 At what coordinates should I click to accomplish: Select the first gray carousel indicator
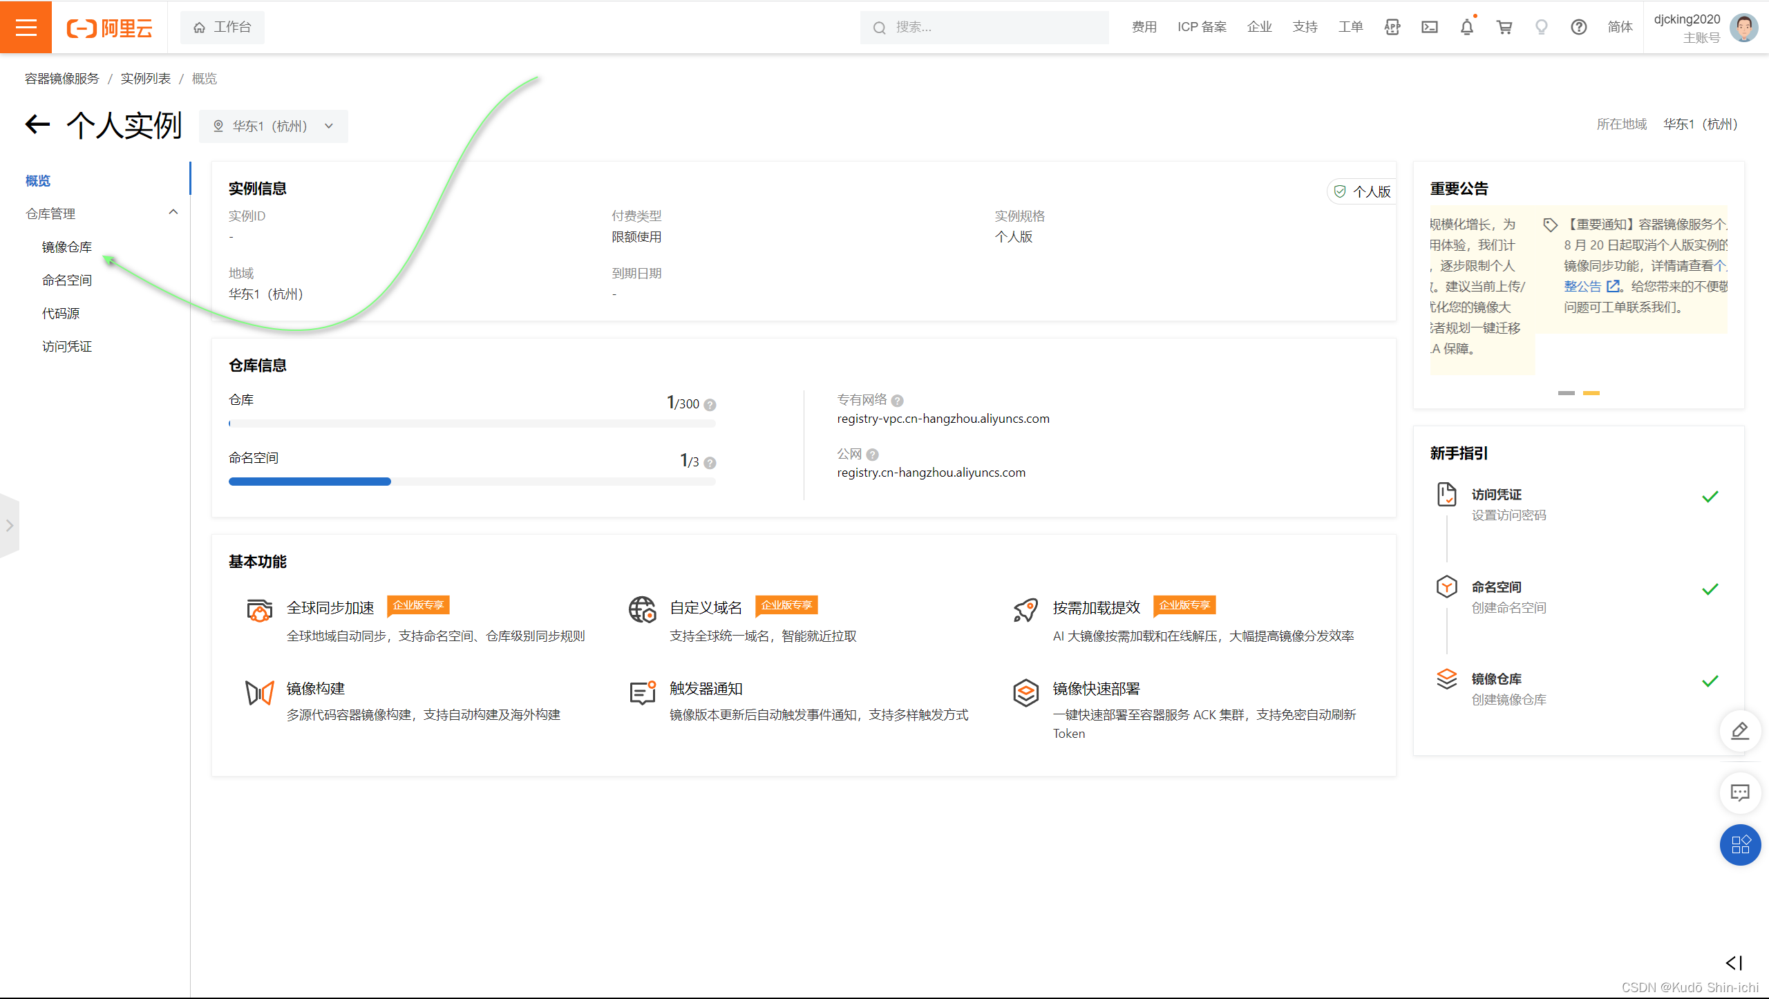(x=1566, y=392)
